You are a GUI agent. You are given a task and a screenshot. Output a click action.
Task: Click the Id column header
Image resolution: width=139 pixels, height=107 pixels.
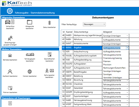pos(63,32)
